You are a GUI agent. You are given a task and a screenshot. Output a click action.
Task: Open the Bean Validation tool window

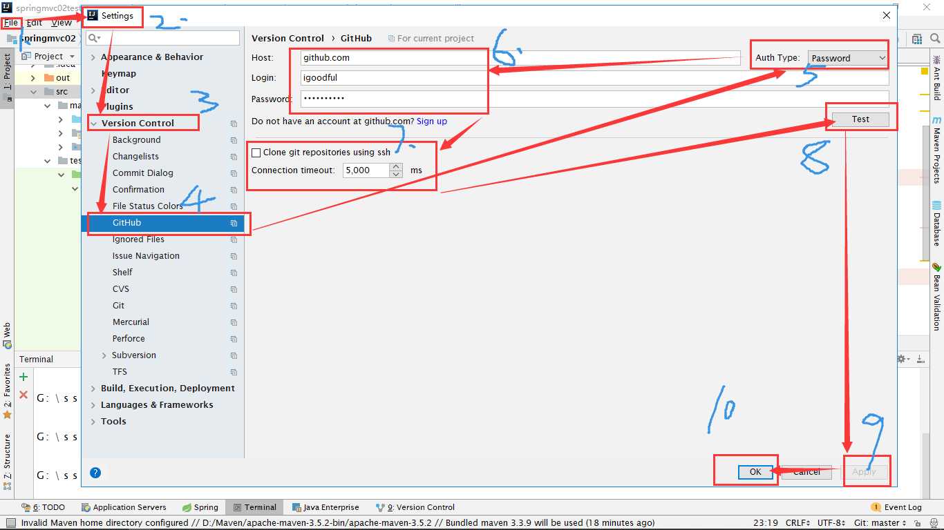[x=936, y=296]
